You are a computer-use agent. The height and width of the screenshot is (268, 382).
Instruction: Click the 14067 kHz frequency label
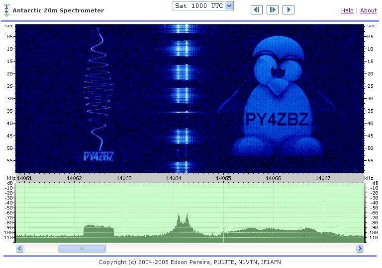[323, 178]
